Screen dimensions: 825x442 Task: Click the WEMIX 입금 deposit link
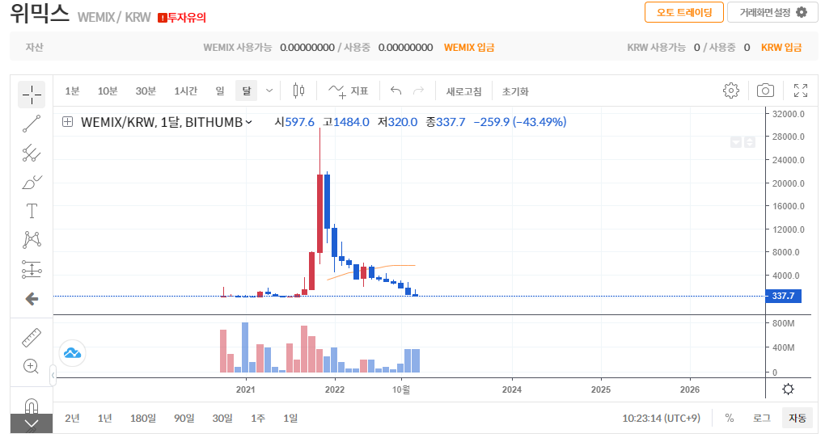pyautogui.click(x=469, y=48)
